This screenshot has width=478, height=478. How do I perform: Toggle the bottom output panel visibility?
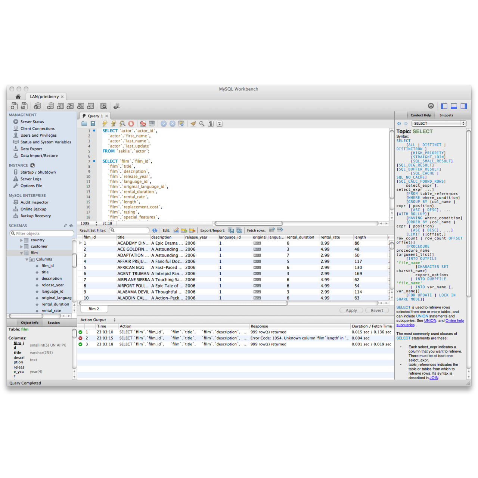tap(454, 106)
